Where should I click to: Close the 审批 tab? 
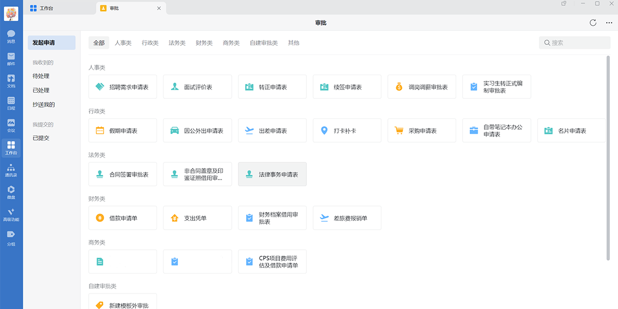[x=159, y=8]
